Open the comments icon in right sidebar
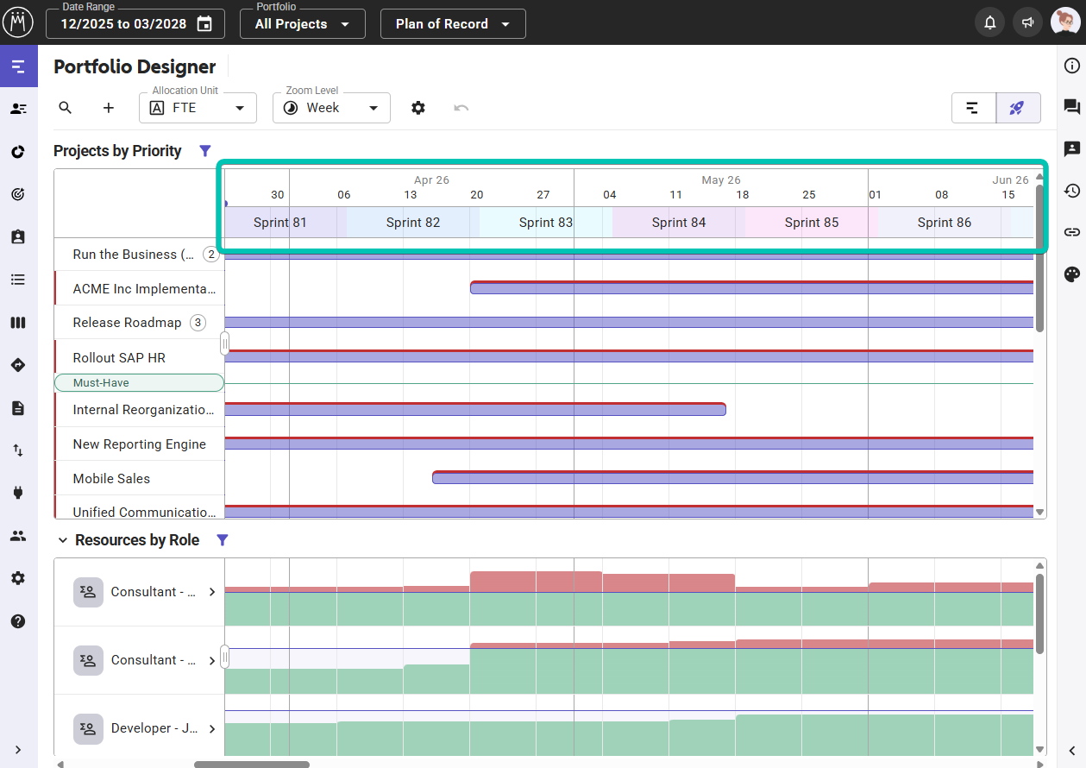The width and height of the screenshot is (1086, 768). (x=1071, y=107)
